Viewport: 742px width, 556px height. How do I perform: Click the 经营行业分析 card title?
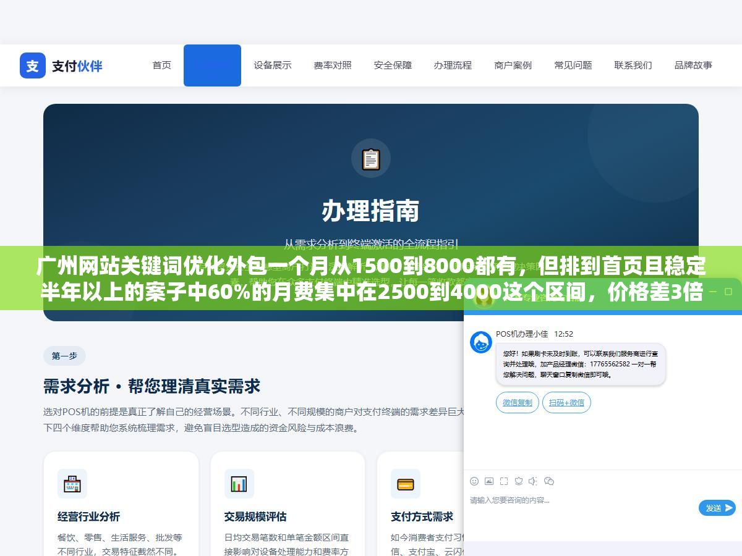88,516
